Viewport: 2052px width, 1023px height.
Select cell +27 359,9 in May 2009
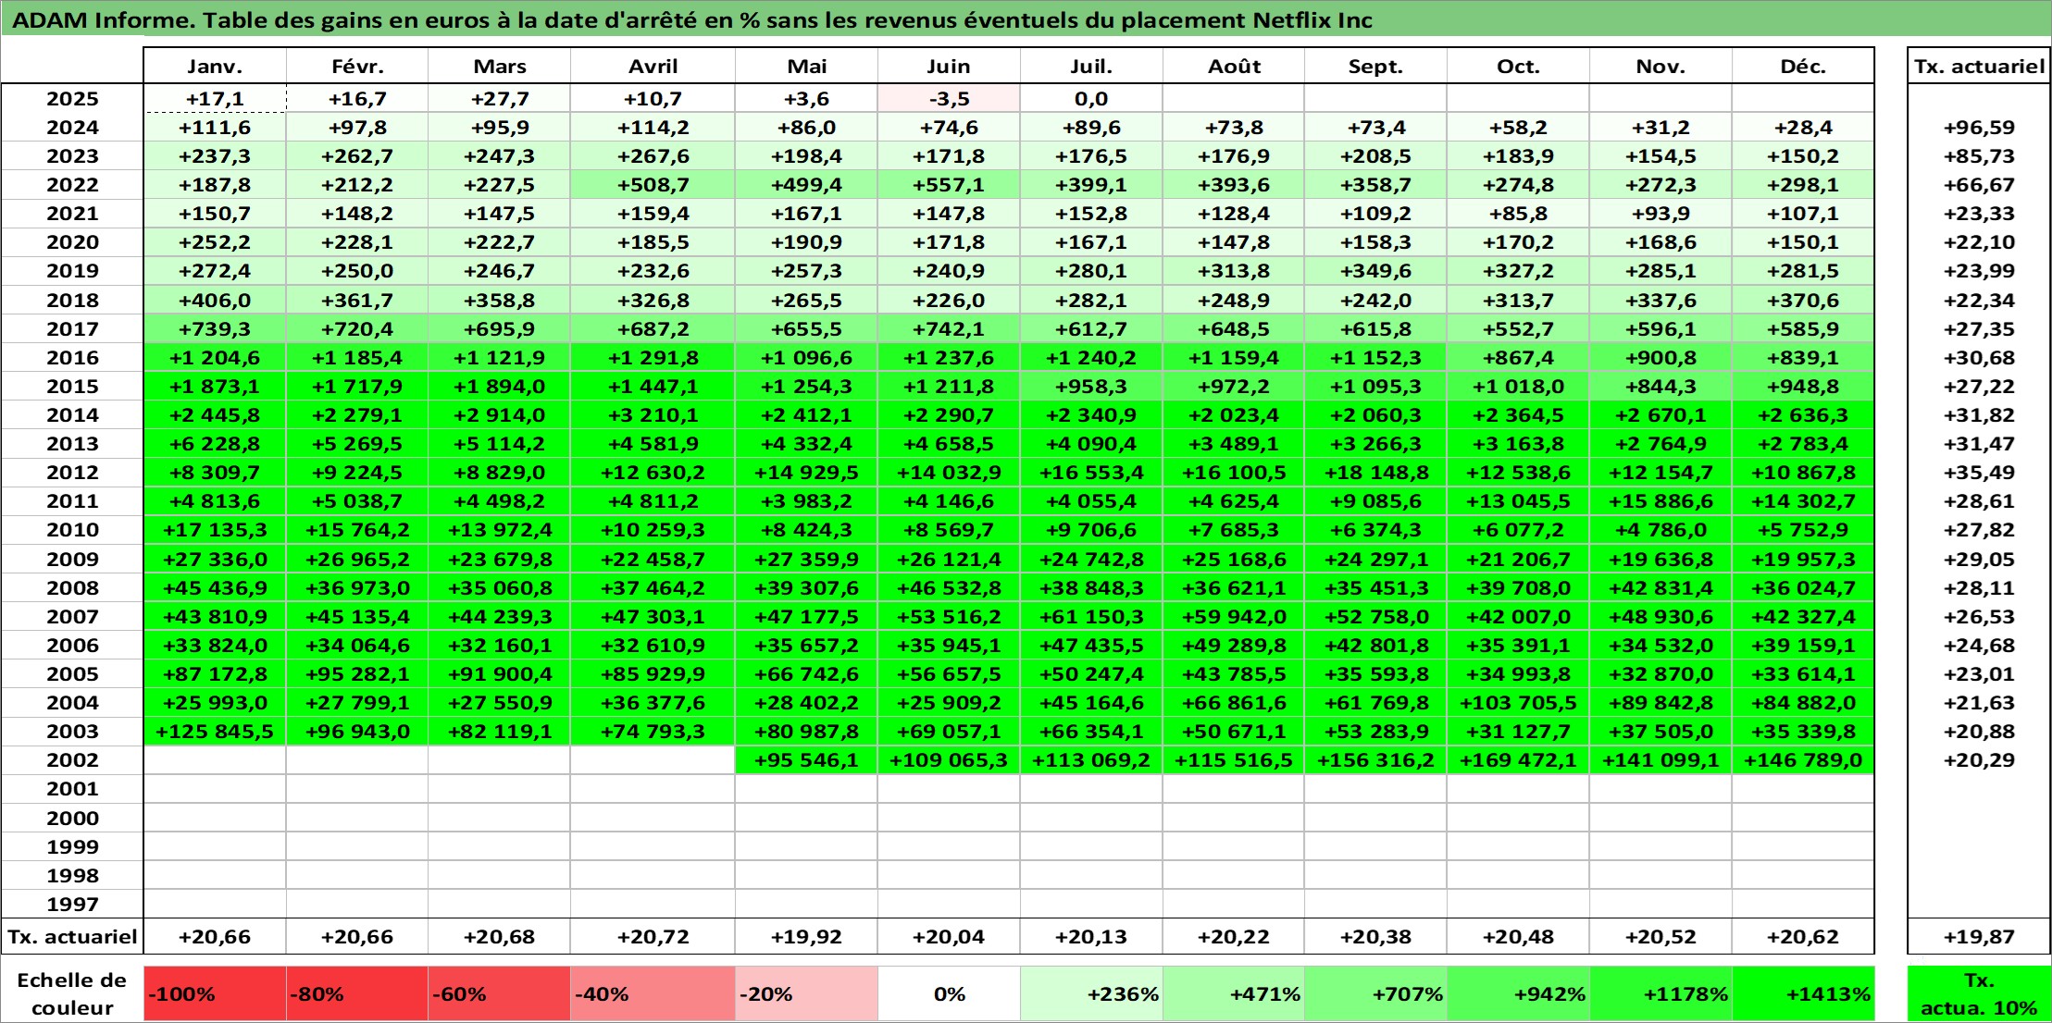coord(806,560)
